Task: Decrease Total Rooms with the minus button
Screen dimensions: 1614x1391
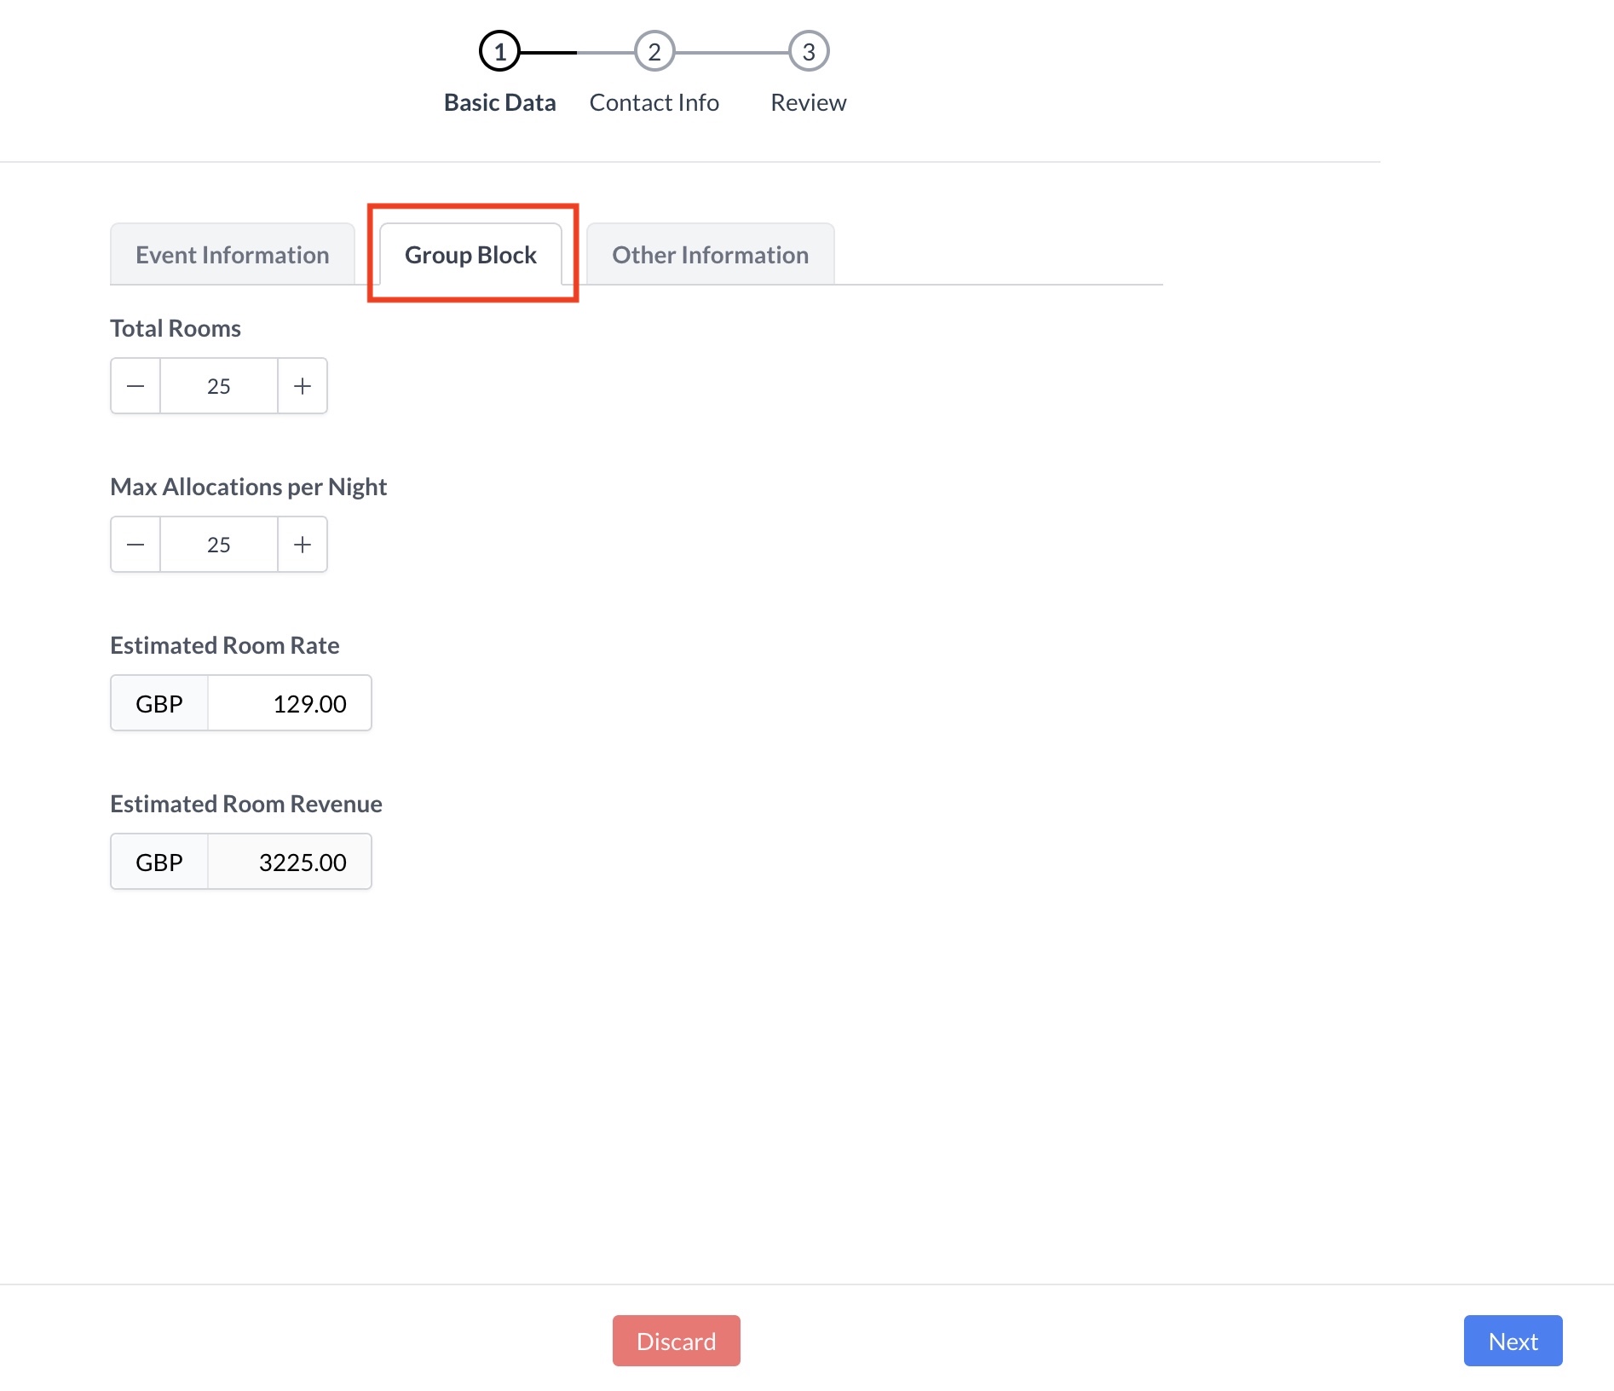Action: click(135, 386)
